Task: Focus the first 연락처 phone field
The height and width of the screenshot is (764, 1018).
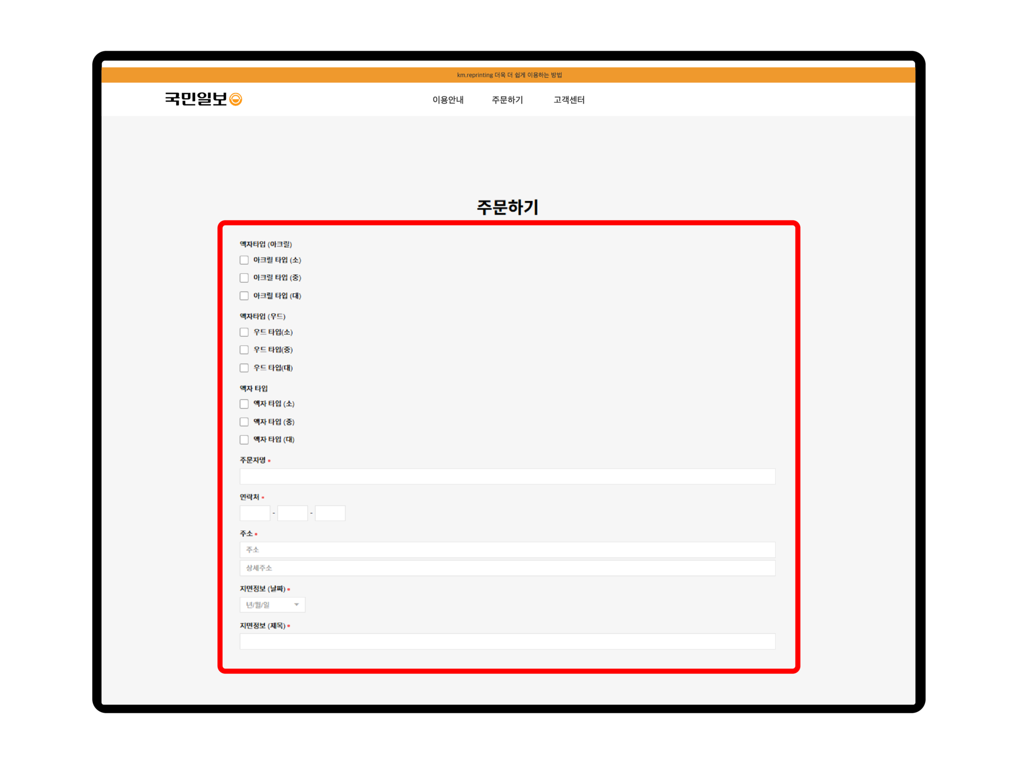Action: [254, 513]
